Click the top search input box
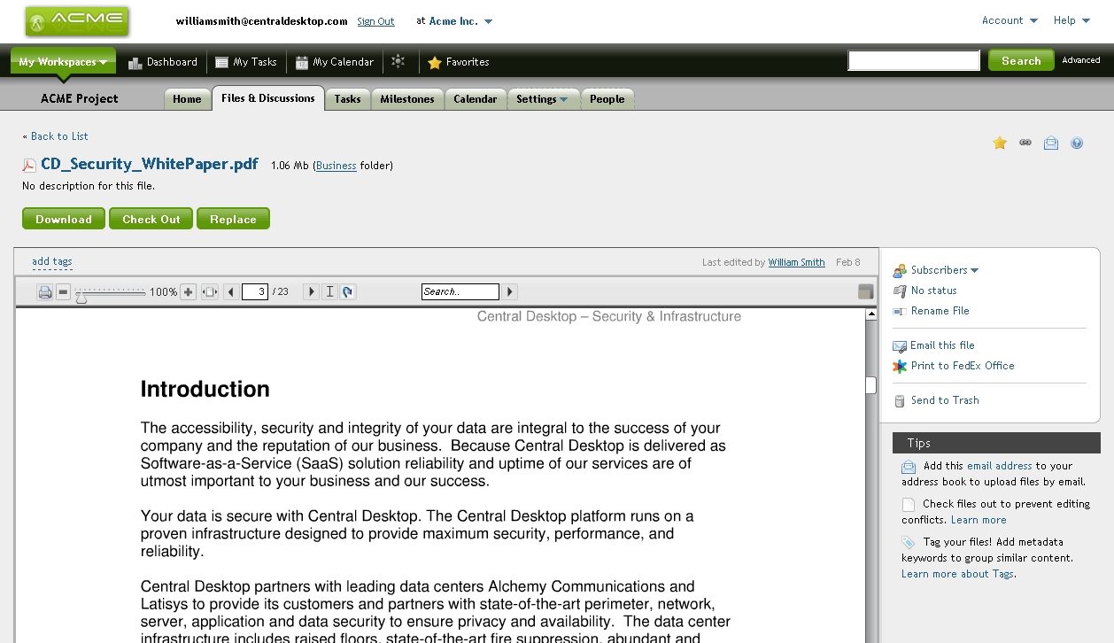Viewport: 1114px width, 643px height. coord(914,60)
